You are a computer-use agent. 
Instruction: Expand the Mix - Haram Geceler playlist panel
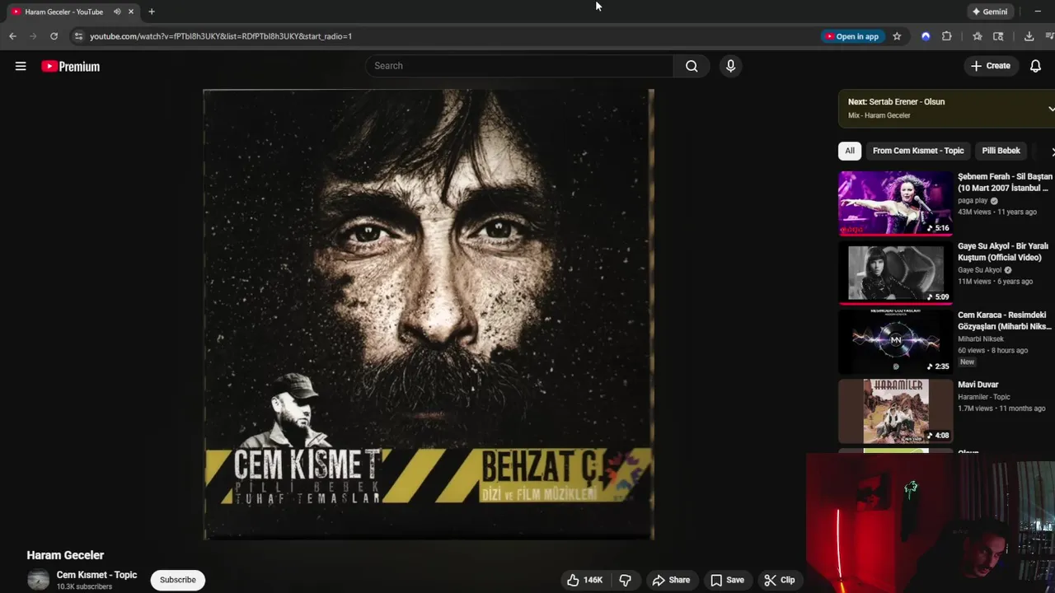[x=1051, y=109]
